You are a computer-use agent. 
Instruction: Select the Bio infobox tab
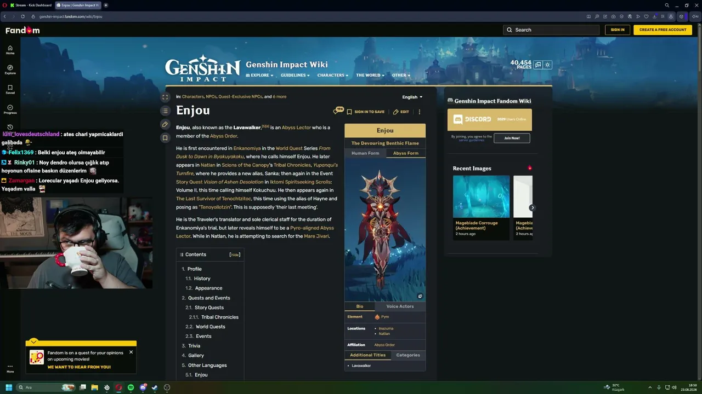tap(360, 306)
